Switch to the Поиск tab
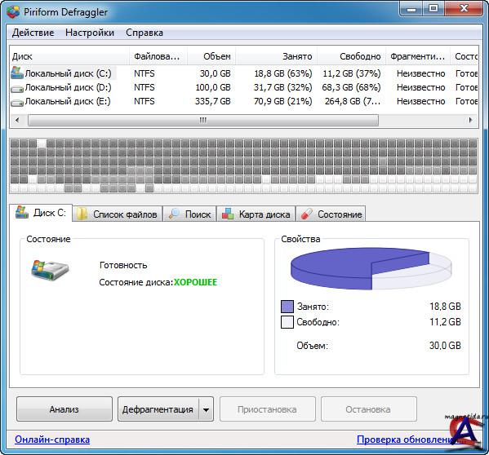The height and width of the screenshot is (455, 489). (189, 214)
